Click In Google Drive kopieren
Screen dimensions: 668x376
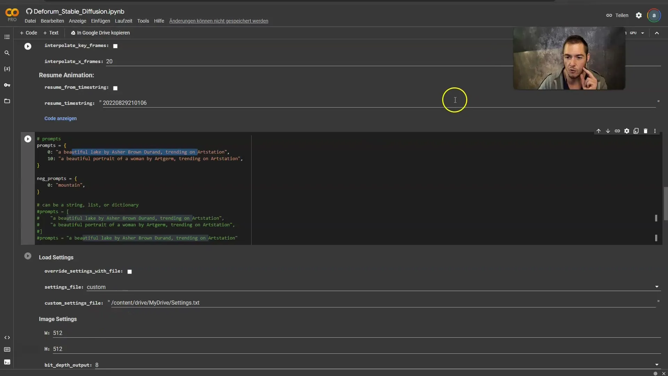[x=100, y=33]
